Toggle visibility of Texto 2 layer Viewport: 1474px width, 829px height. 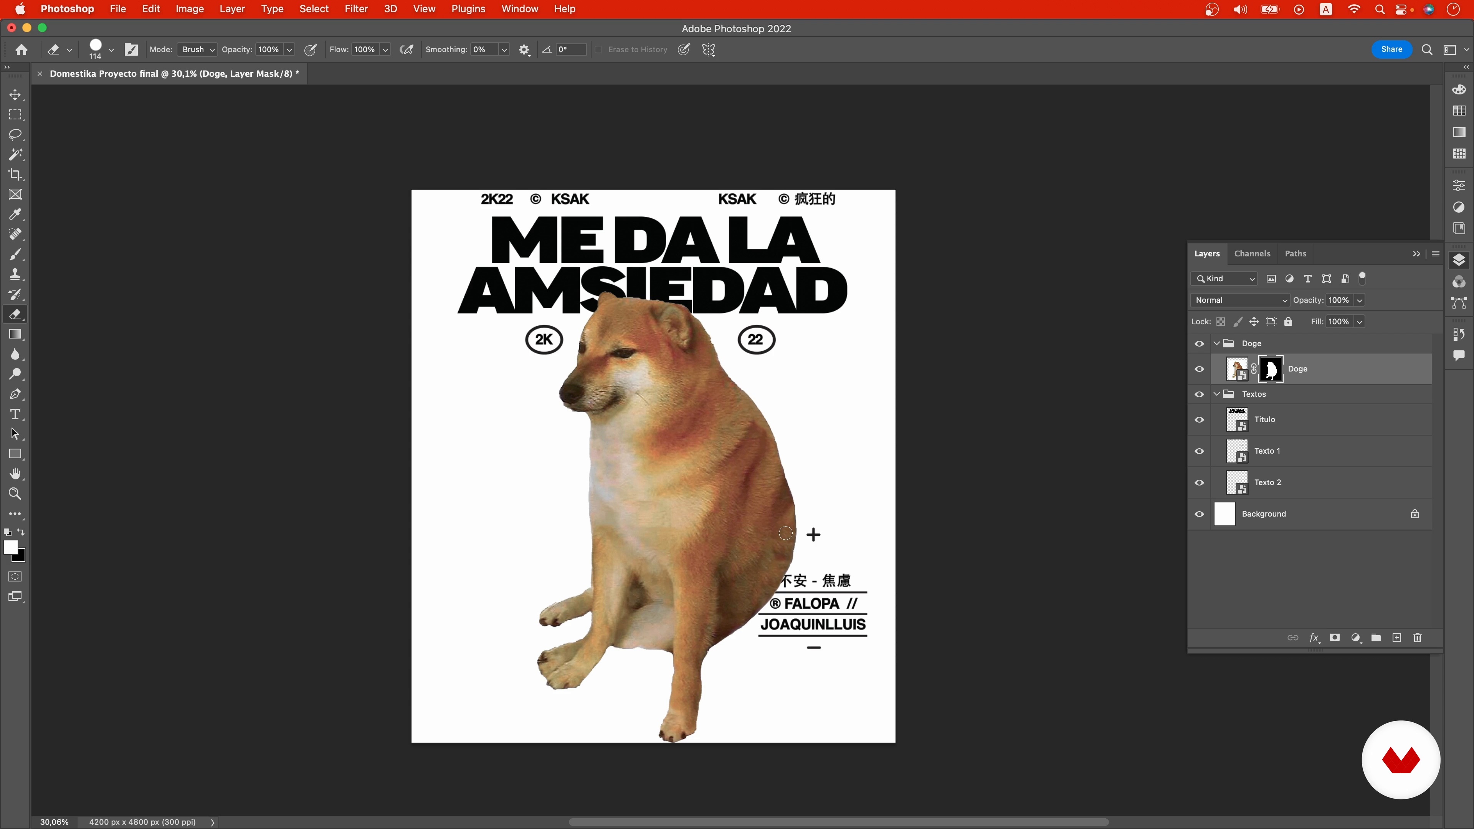[1199, 482]
